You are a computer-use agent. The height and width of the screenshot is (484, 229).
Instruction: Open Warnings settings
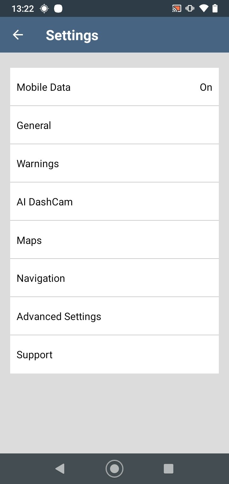114,163
